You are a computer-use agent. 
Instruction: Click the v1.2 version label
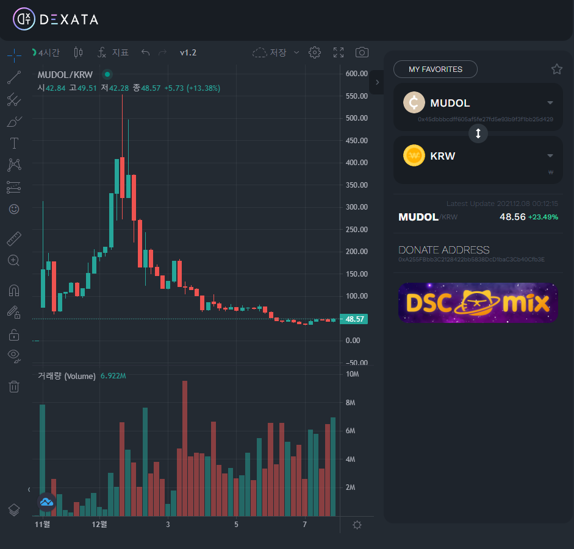click(188, 52)
